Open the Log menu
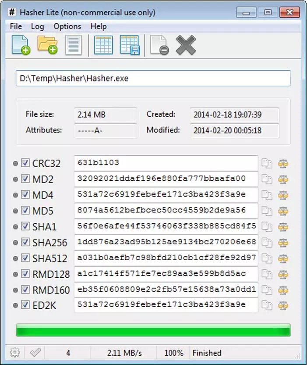 (37, 26)
